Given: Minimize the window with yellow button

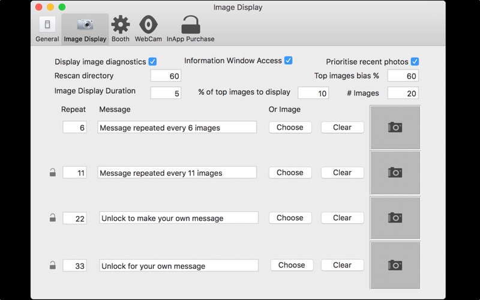Looking at the screenshot, I should click(50, 7).
